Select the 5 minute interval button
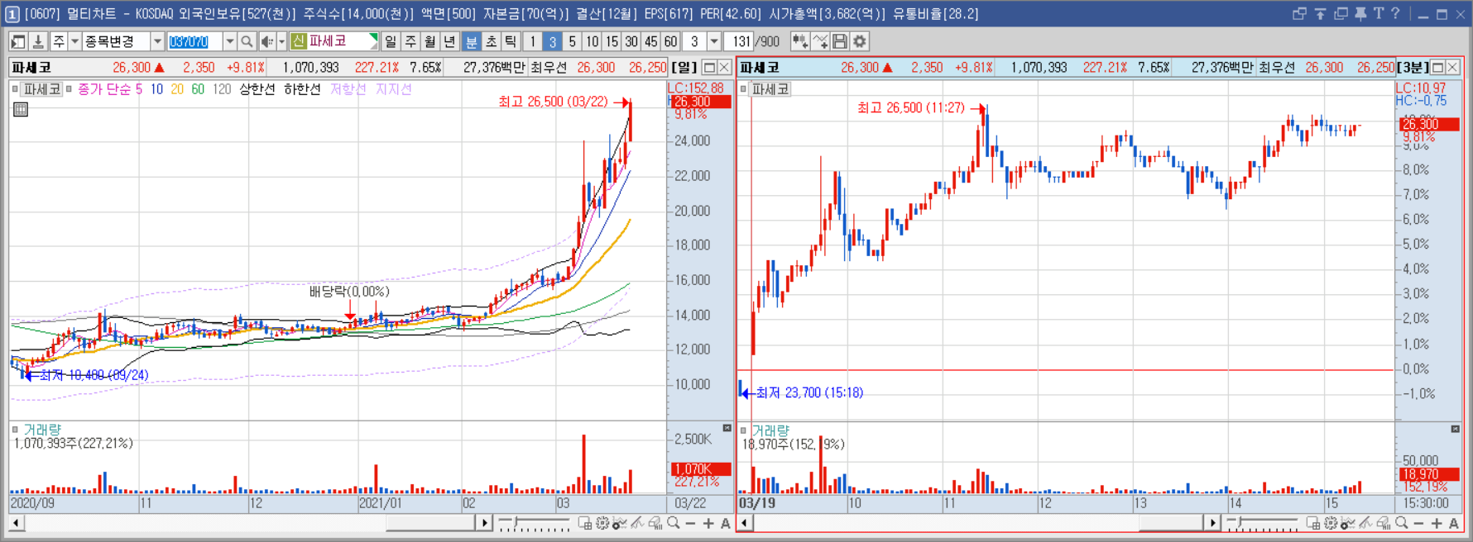Image resolution: width=1473 pixels, height=542 pixels. coord(572,41)
